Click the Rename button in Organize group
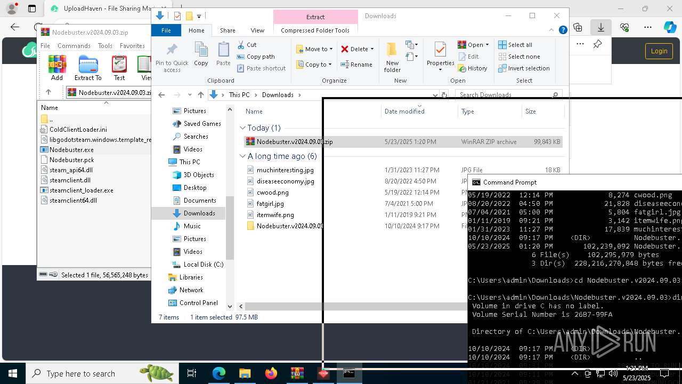Image resolution: width=682 pixels, height=384 pixels. pos(356,65)
